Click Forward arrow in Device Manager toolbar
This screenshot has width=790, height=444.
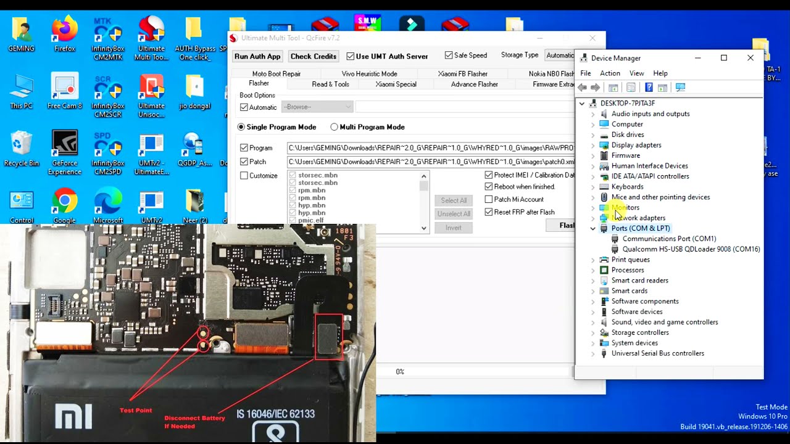595,88
